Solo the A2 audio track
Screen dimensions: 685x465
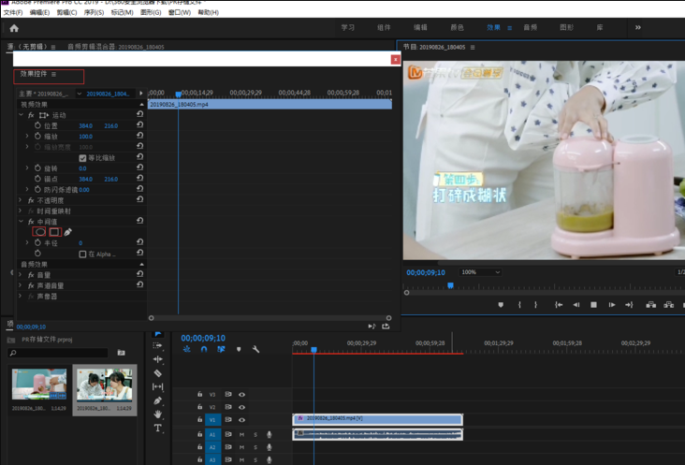[x=255, y=447]
